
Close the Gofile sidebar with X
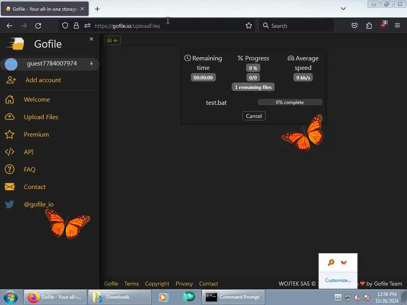[x=91, y=39]
